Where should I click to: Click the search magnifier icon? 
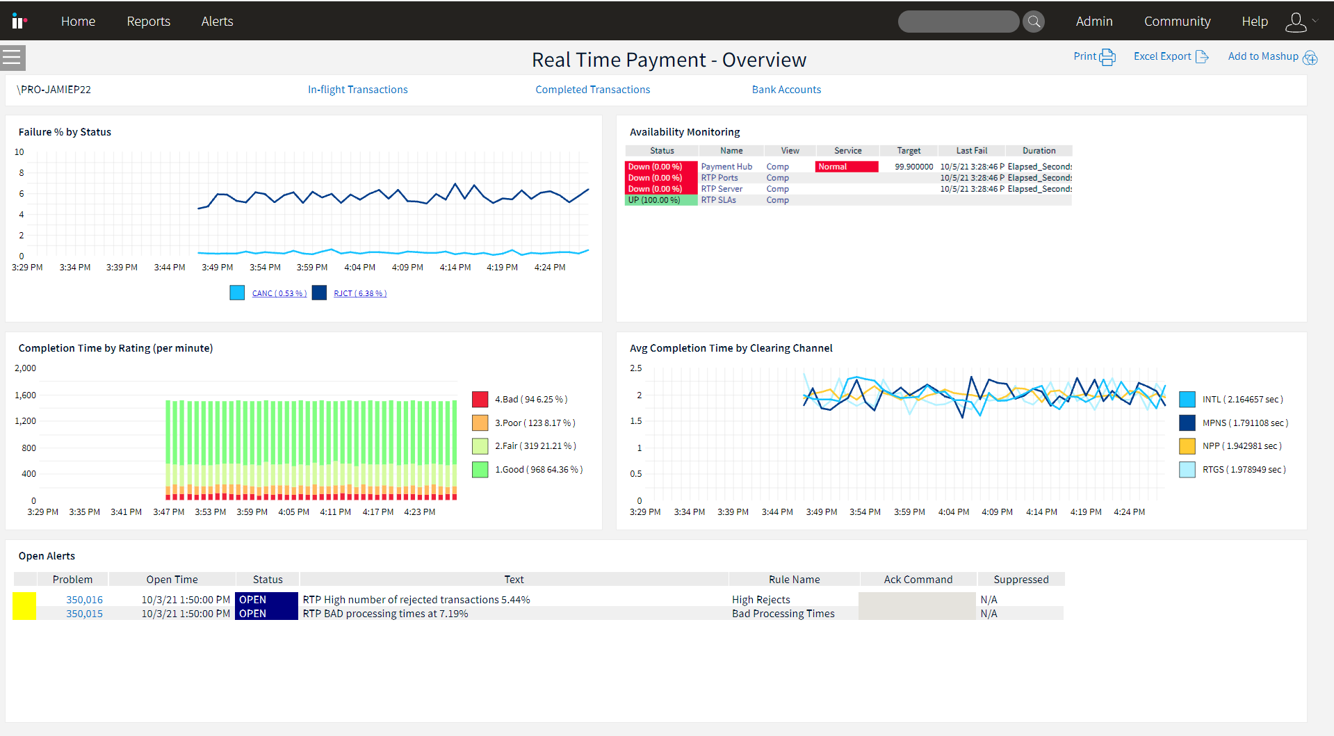click(x=1034, y=22)
